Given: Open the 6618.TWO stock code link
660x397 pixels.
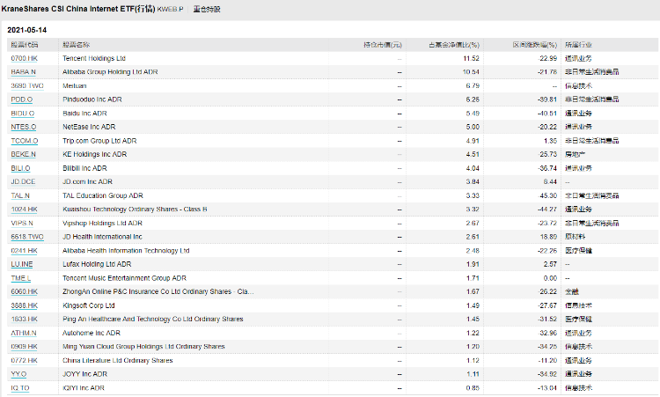Looking at the screenshot, I should tap(27, 237).
